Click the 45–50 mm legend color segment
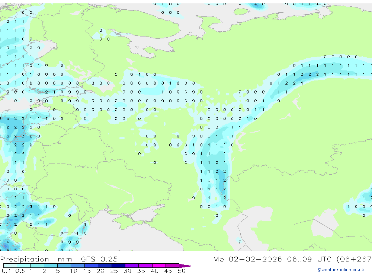This screenshot has height=273, width=372. (173, 266)
